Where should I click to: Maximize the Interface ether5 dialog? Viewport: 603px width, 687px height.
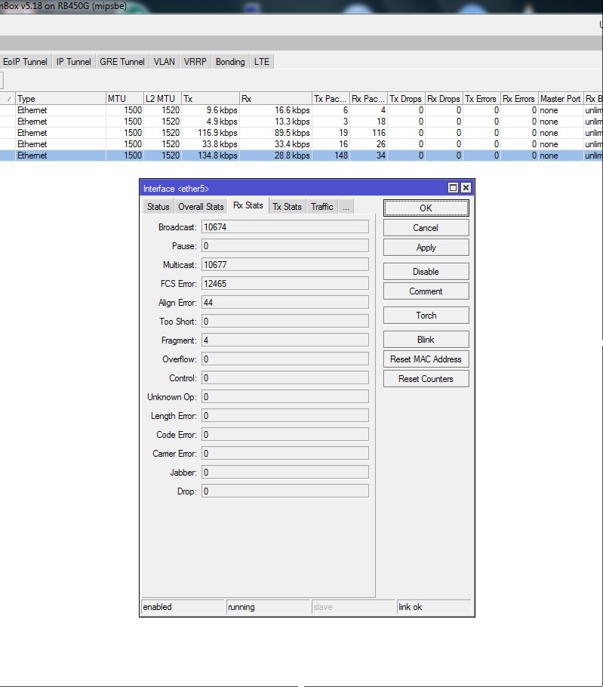click(454, 188)
